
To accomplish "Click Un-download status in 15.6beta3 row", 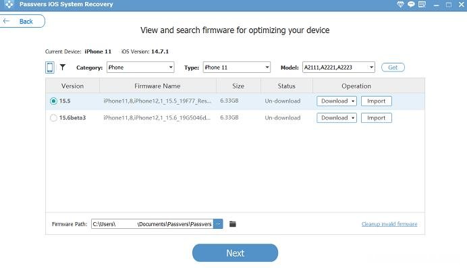I will coord(283,118).
